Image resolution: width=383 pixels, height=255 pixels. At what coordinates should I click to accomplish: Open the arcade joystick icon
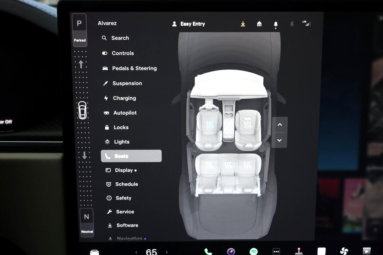(x=299, y=251)
